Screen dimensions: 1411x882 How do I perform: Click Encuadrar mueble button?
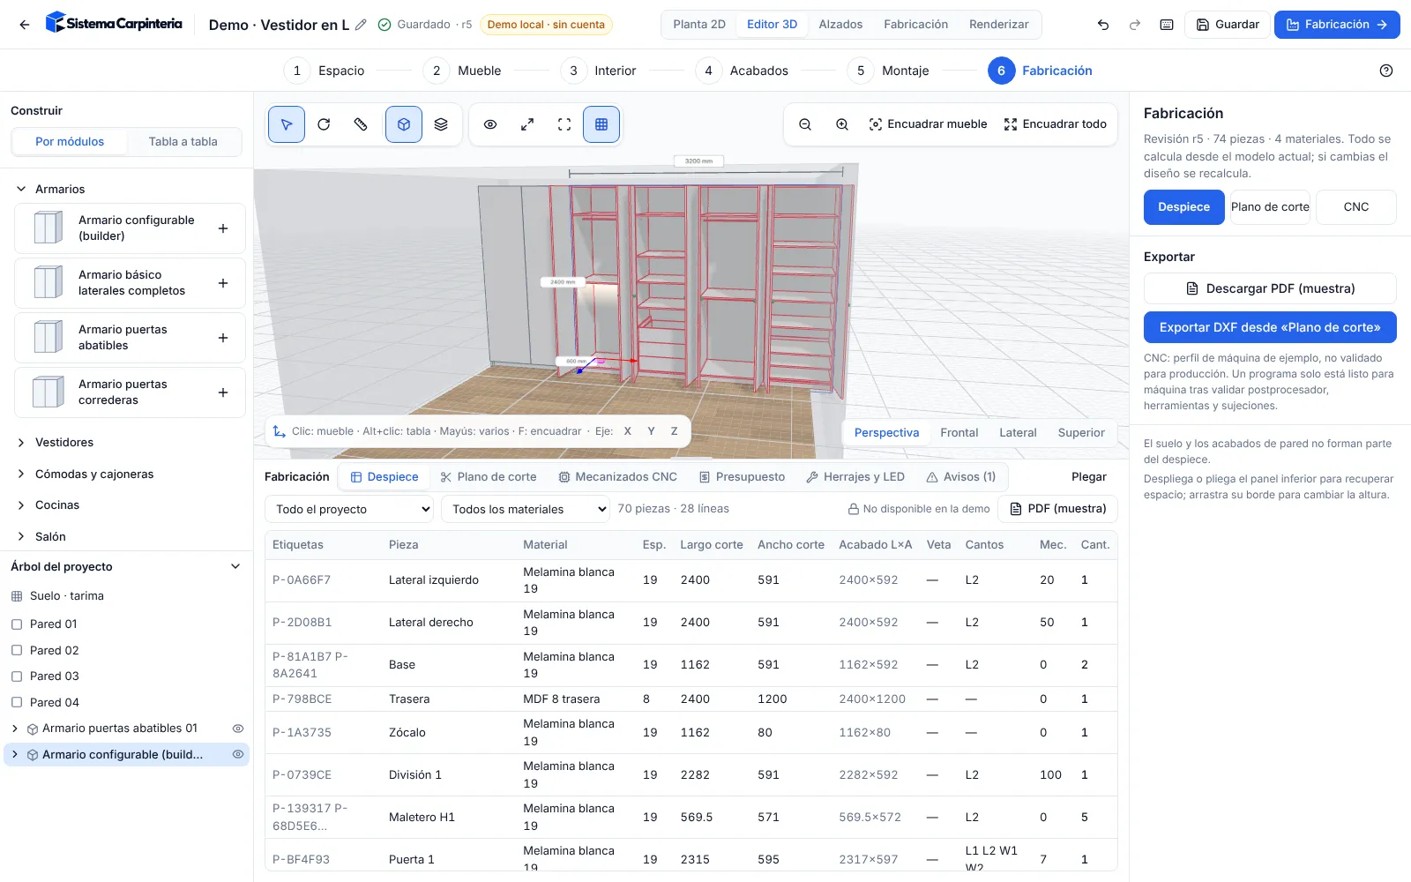pos(928,124)
